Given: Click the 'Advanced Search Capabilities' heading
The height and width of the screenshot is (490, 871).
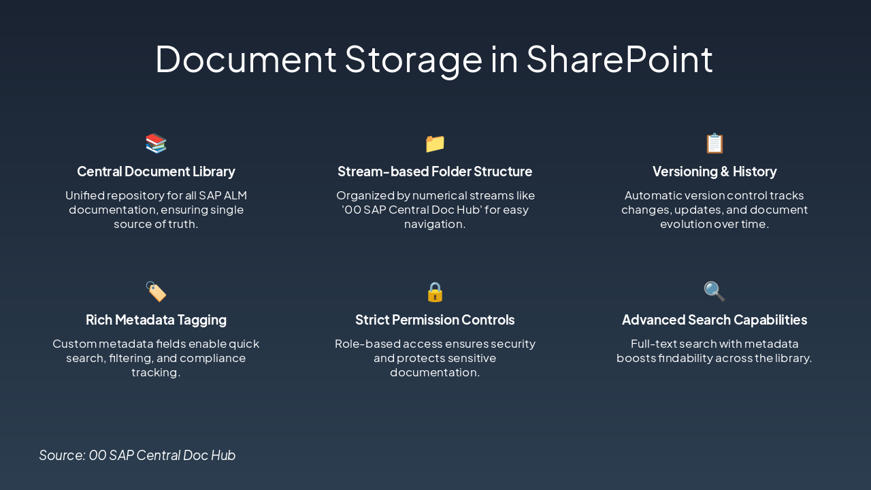Looking at the screenshot, I should [x=714, y=320].
